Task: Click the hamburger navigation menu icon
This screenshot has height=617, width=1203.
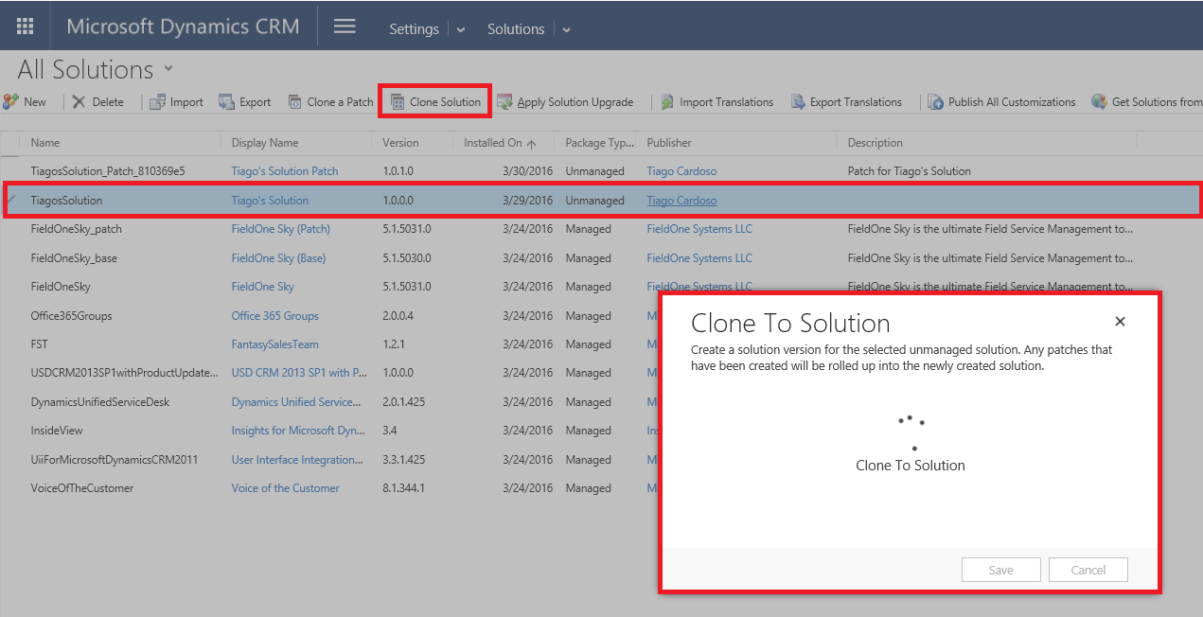Action: [x=345, y=26]
